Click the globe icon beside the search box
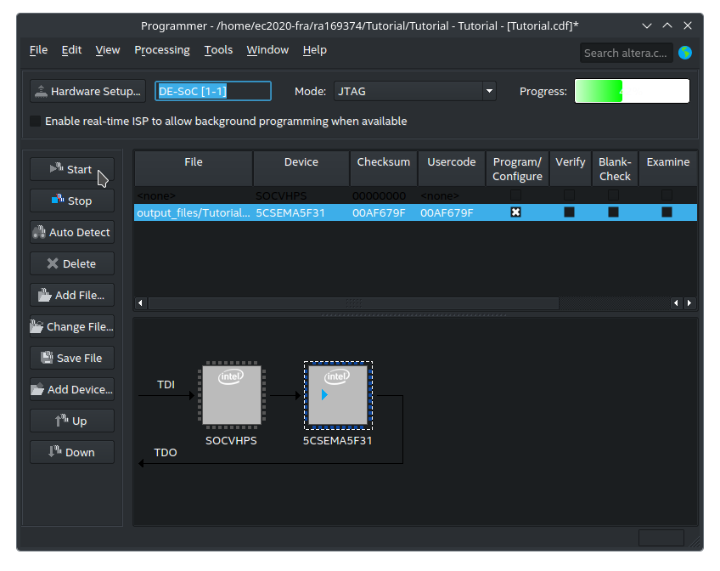This screenshot has width=720, height=571. (x=685, y=53)
